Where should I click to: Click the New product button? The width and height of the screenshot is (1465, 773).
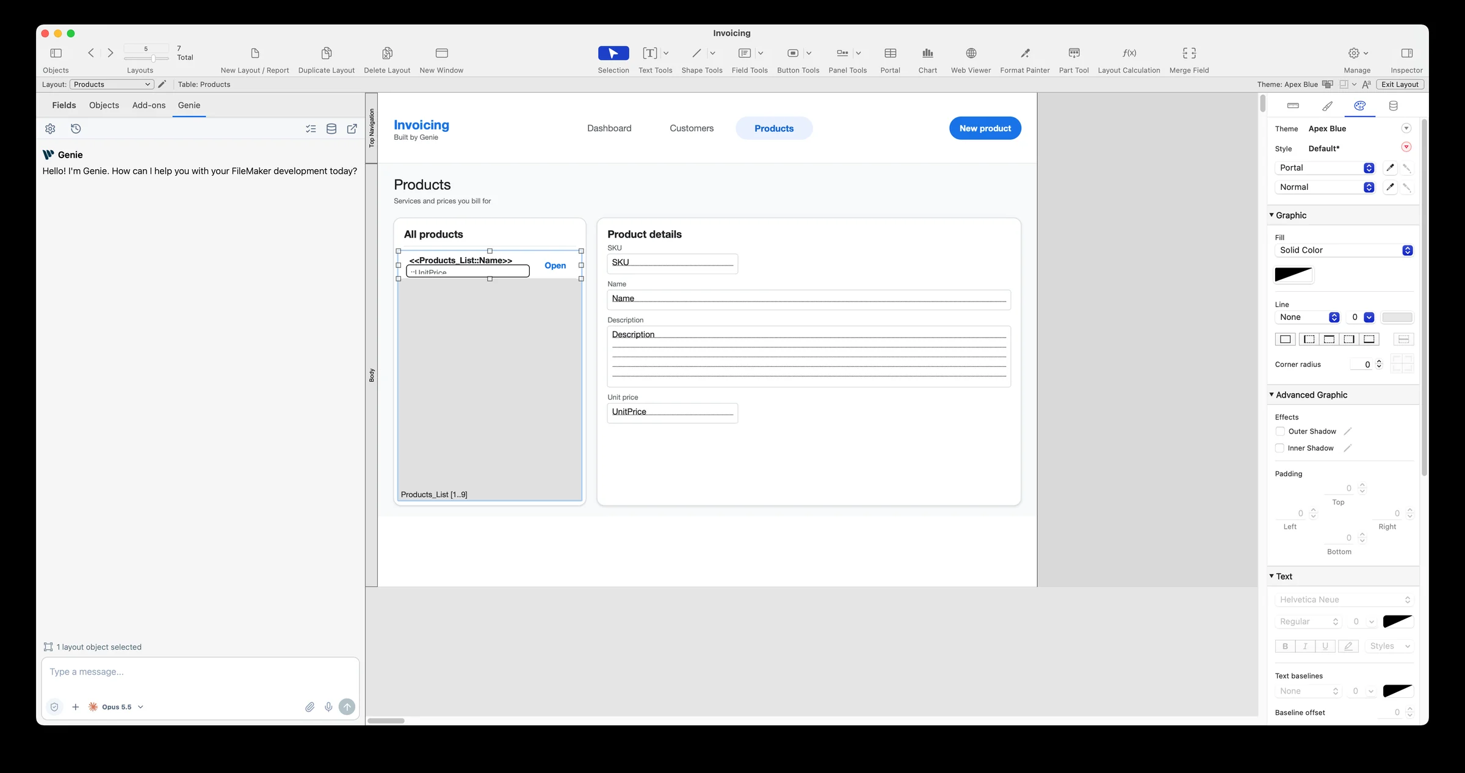(985, 128)
